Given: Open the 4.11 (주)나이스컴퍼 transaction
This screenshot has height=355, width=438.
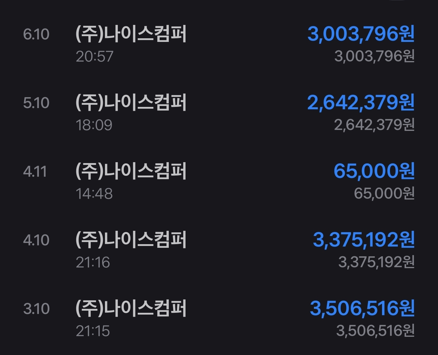Looking at the screenshot, I should coord(219,182).
